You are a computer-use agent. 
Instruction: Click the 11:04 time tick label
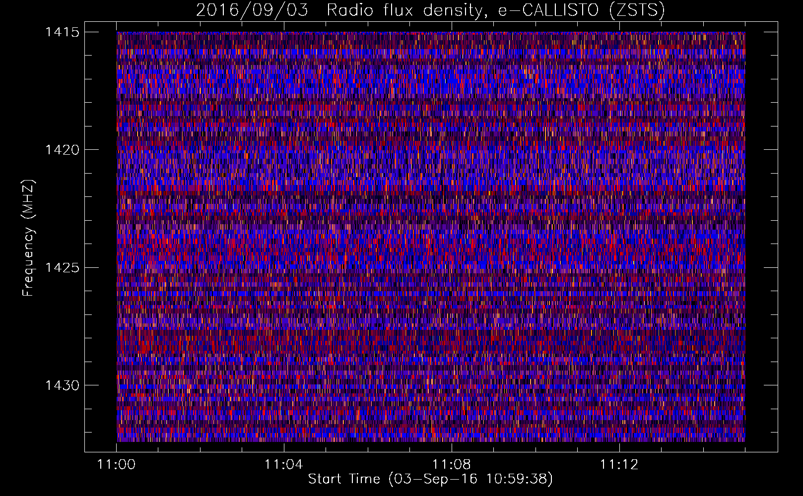[x=283, y=465]
